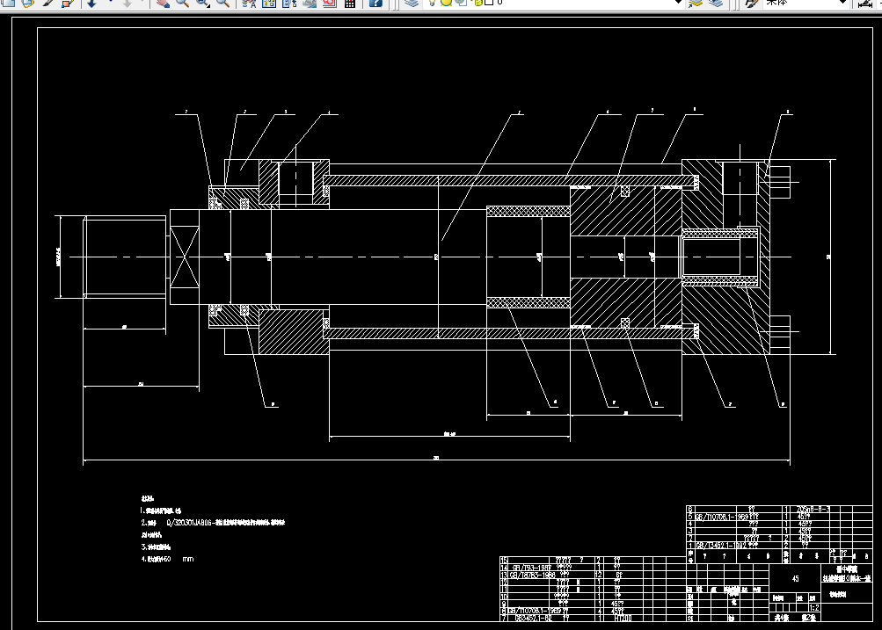Expand the Zoom flyout triangle
The image size is (882, 630).
pos(209,5)
